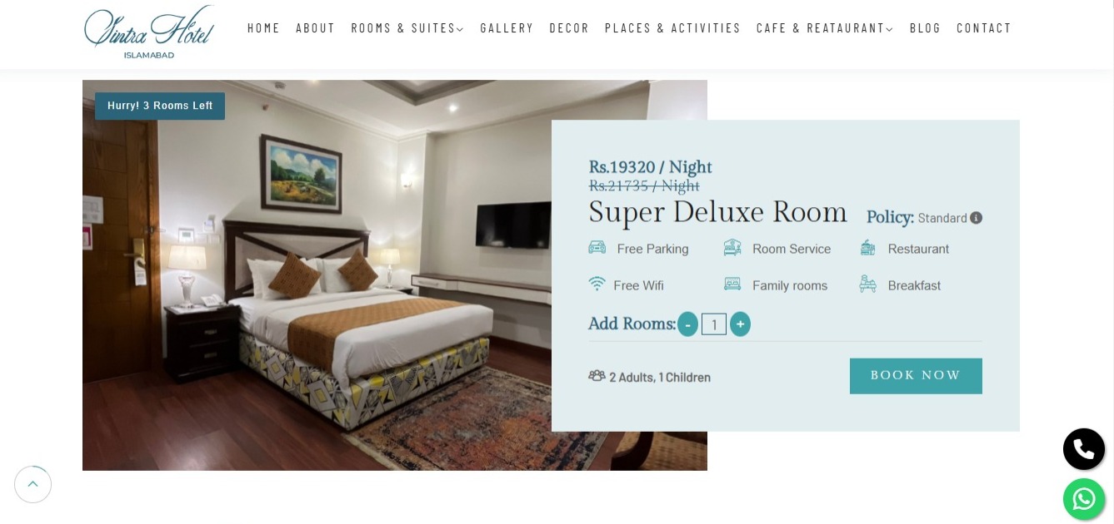Click the Add Rooms quantity field

point(714,324)
